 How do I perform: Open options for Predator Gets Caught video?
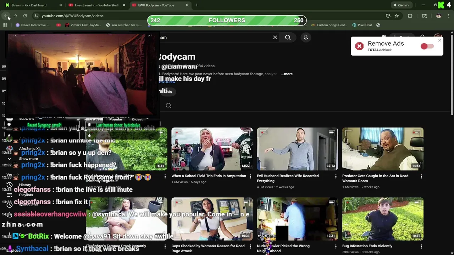point(421,176)
